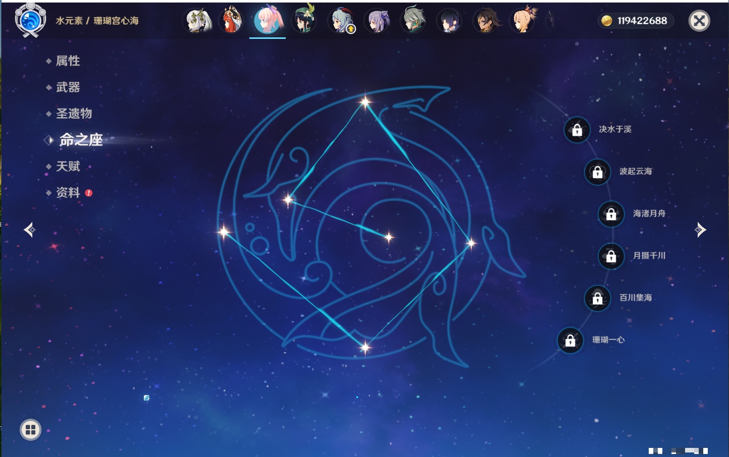The height and width of the screenshot is (457, 729).
Task: Close the character screen with X
Action: [x=699, y=21]
